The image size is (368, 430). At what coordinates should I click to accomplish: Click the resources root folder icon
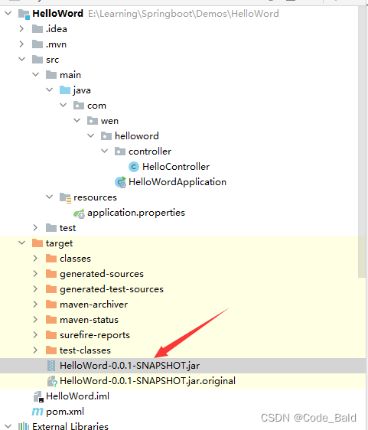click(65, 197)
